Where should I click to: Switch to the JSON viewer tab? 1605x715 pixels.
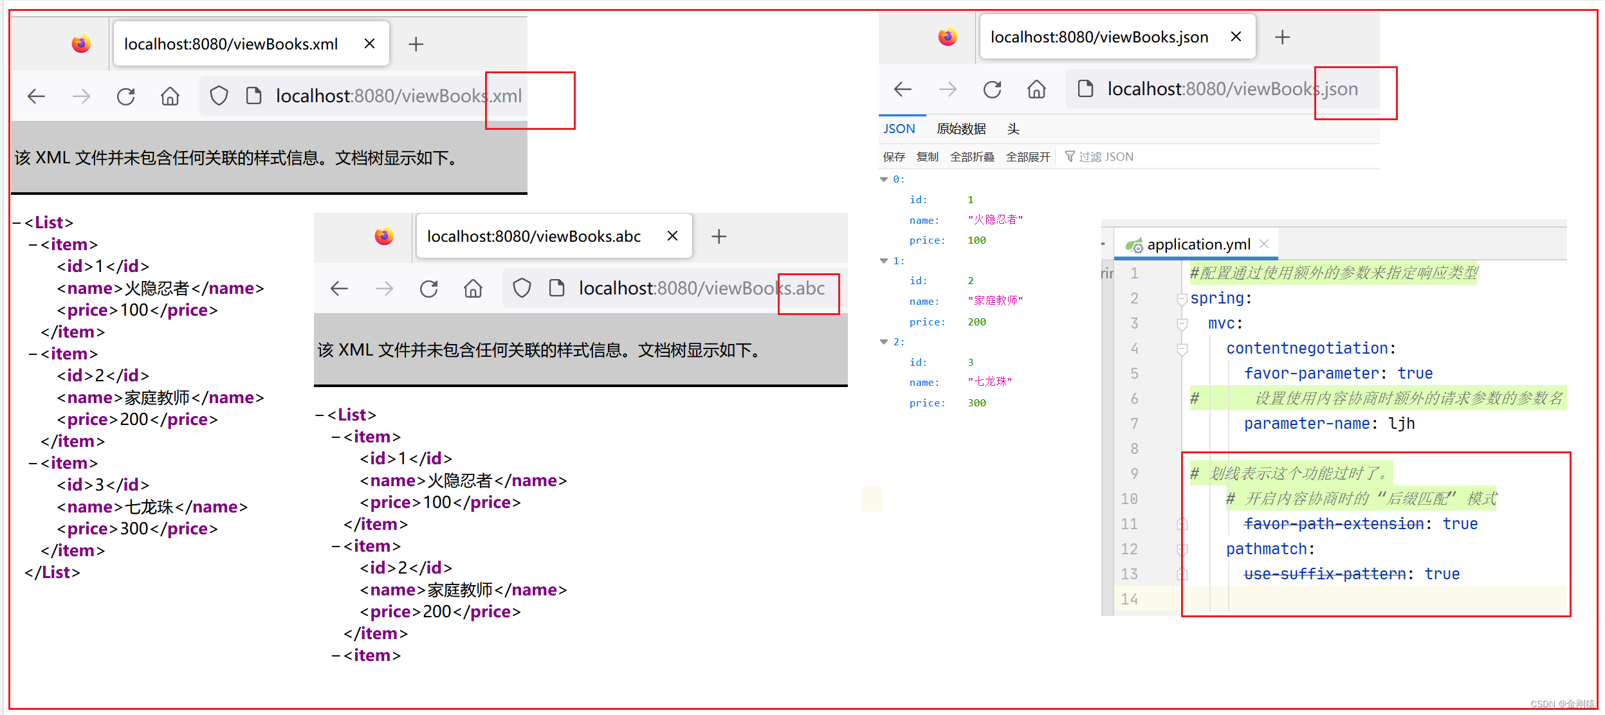(x=899, y=129)
